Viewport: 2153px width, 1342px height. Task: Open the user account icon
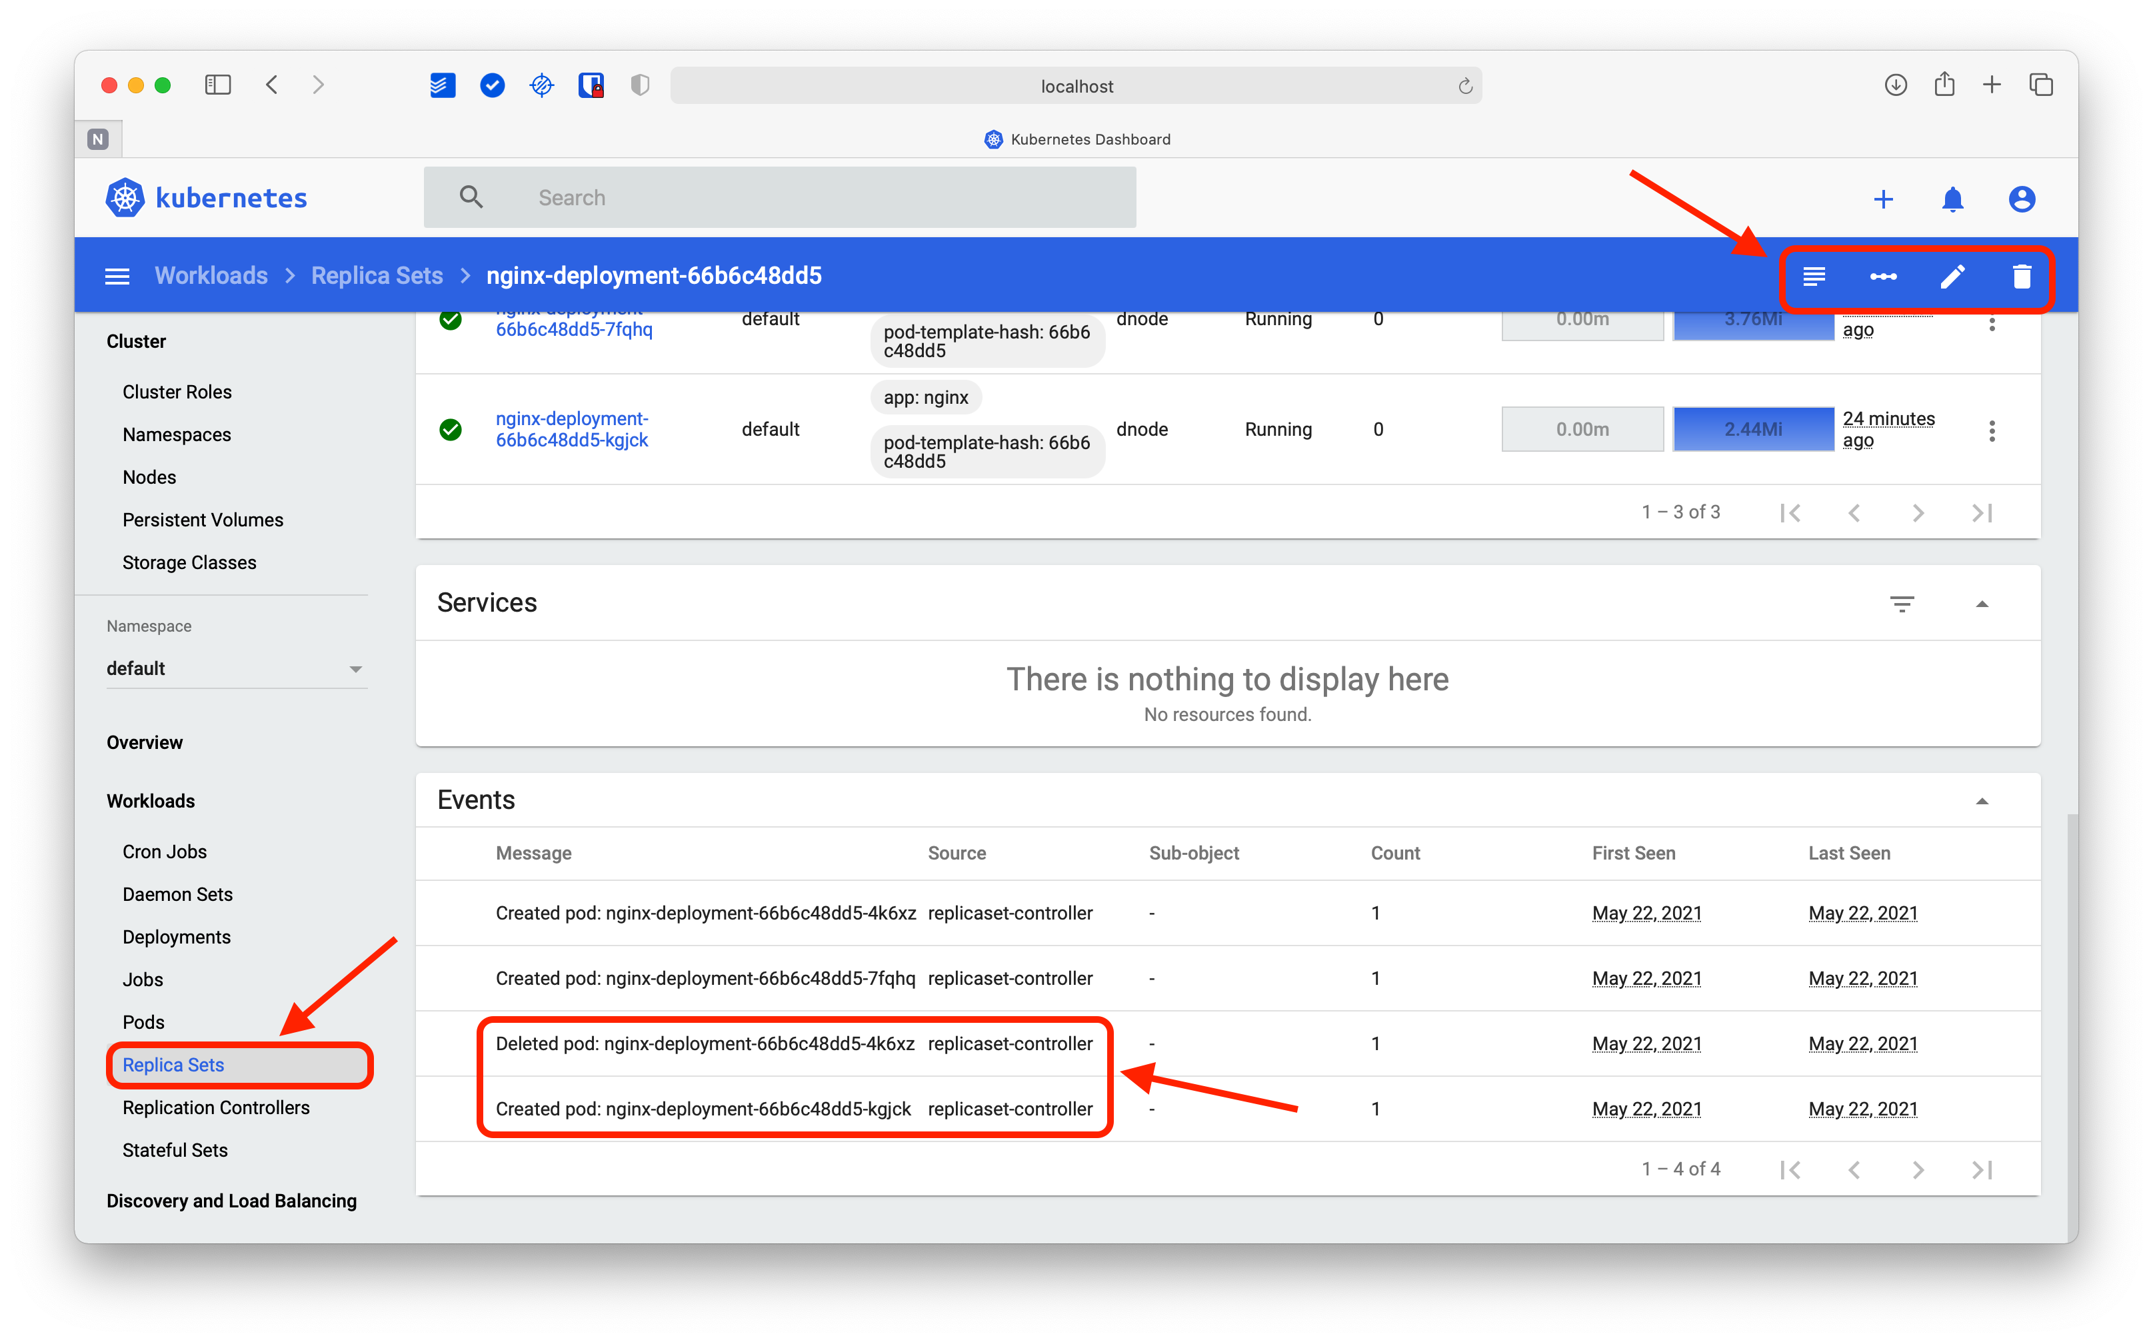tap(2022, 199)
